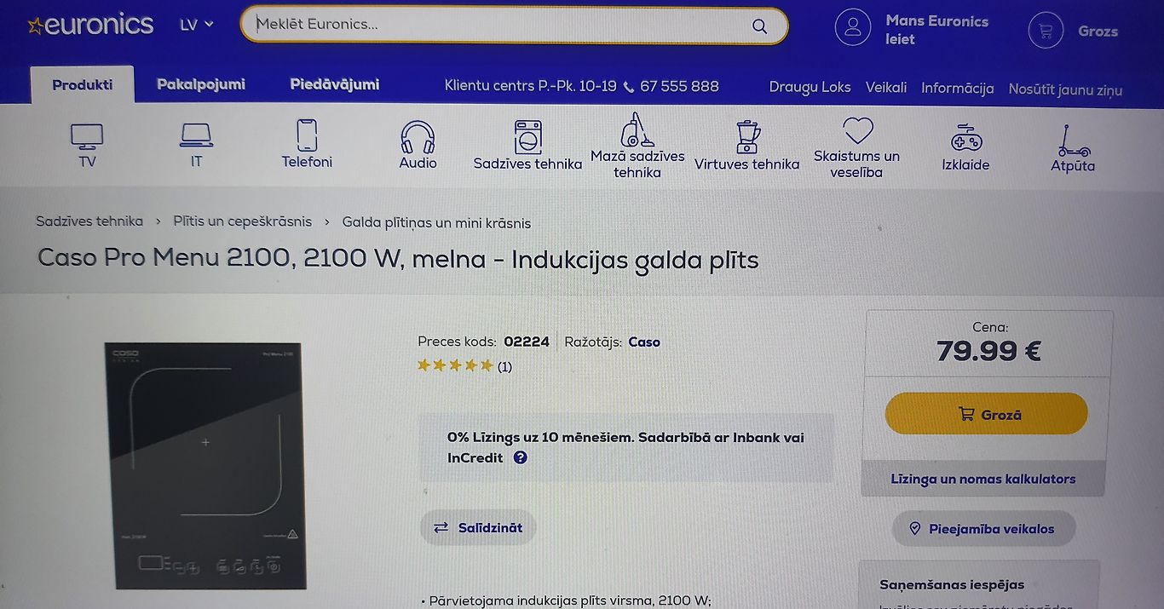
Task: Add product to cart with Grozā button
Action: click(987, 414)
